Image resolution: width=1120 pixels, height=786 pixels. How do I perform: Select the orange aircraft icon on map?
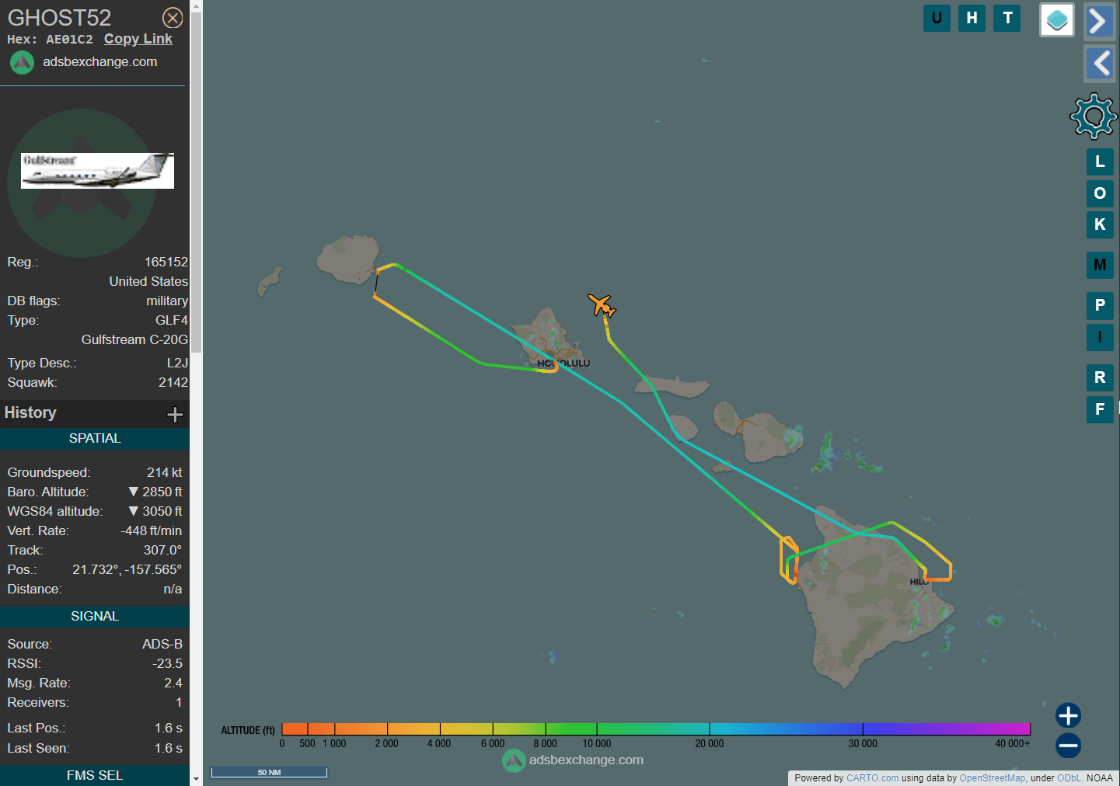point(602,304)
